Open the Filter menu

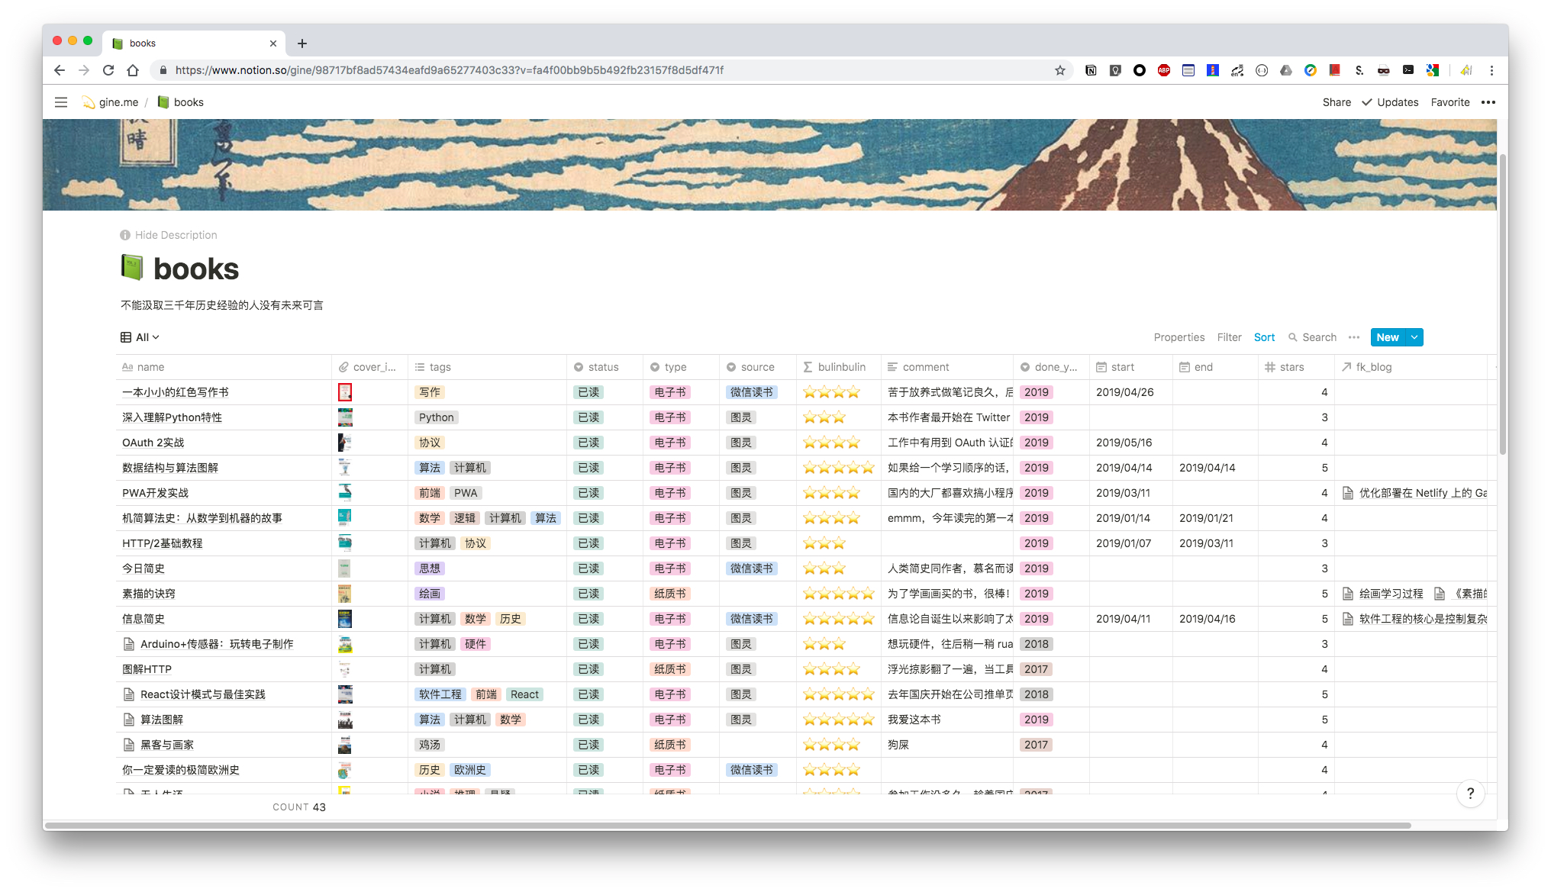1229,337
